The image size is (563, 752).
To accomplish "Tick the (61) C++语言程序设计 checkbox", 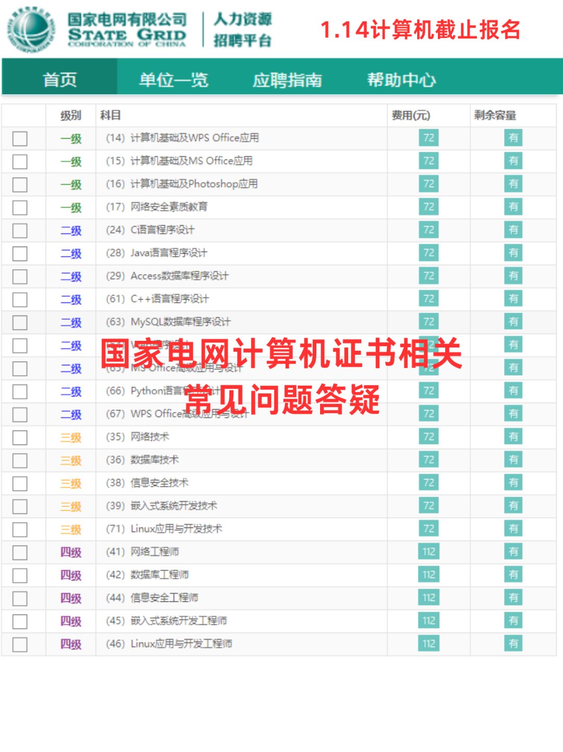I will click(20, 300).
